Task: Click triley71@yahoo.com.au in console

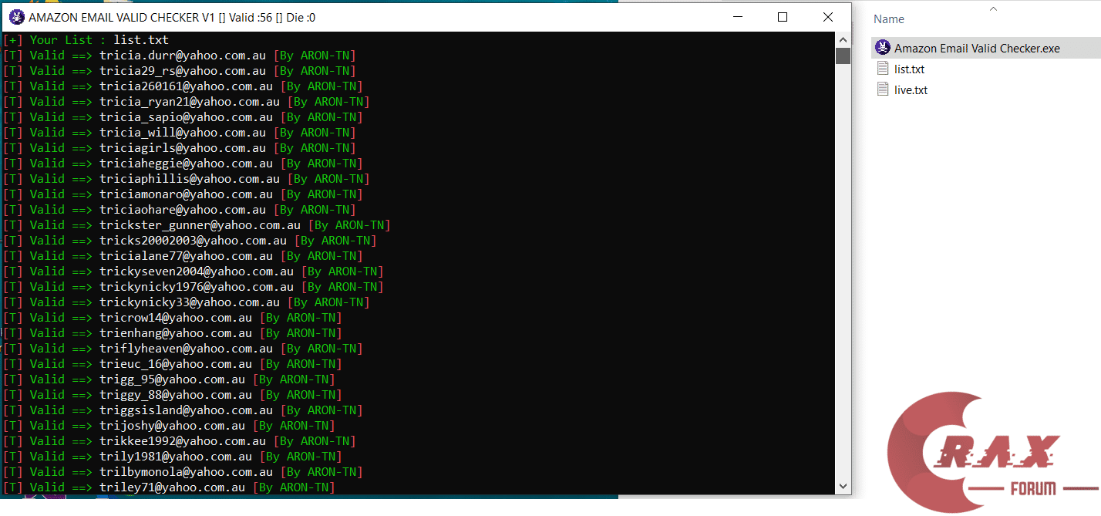Action: 172,487
